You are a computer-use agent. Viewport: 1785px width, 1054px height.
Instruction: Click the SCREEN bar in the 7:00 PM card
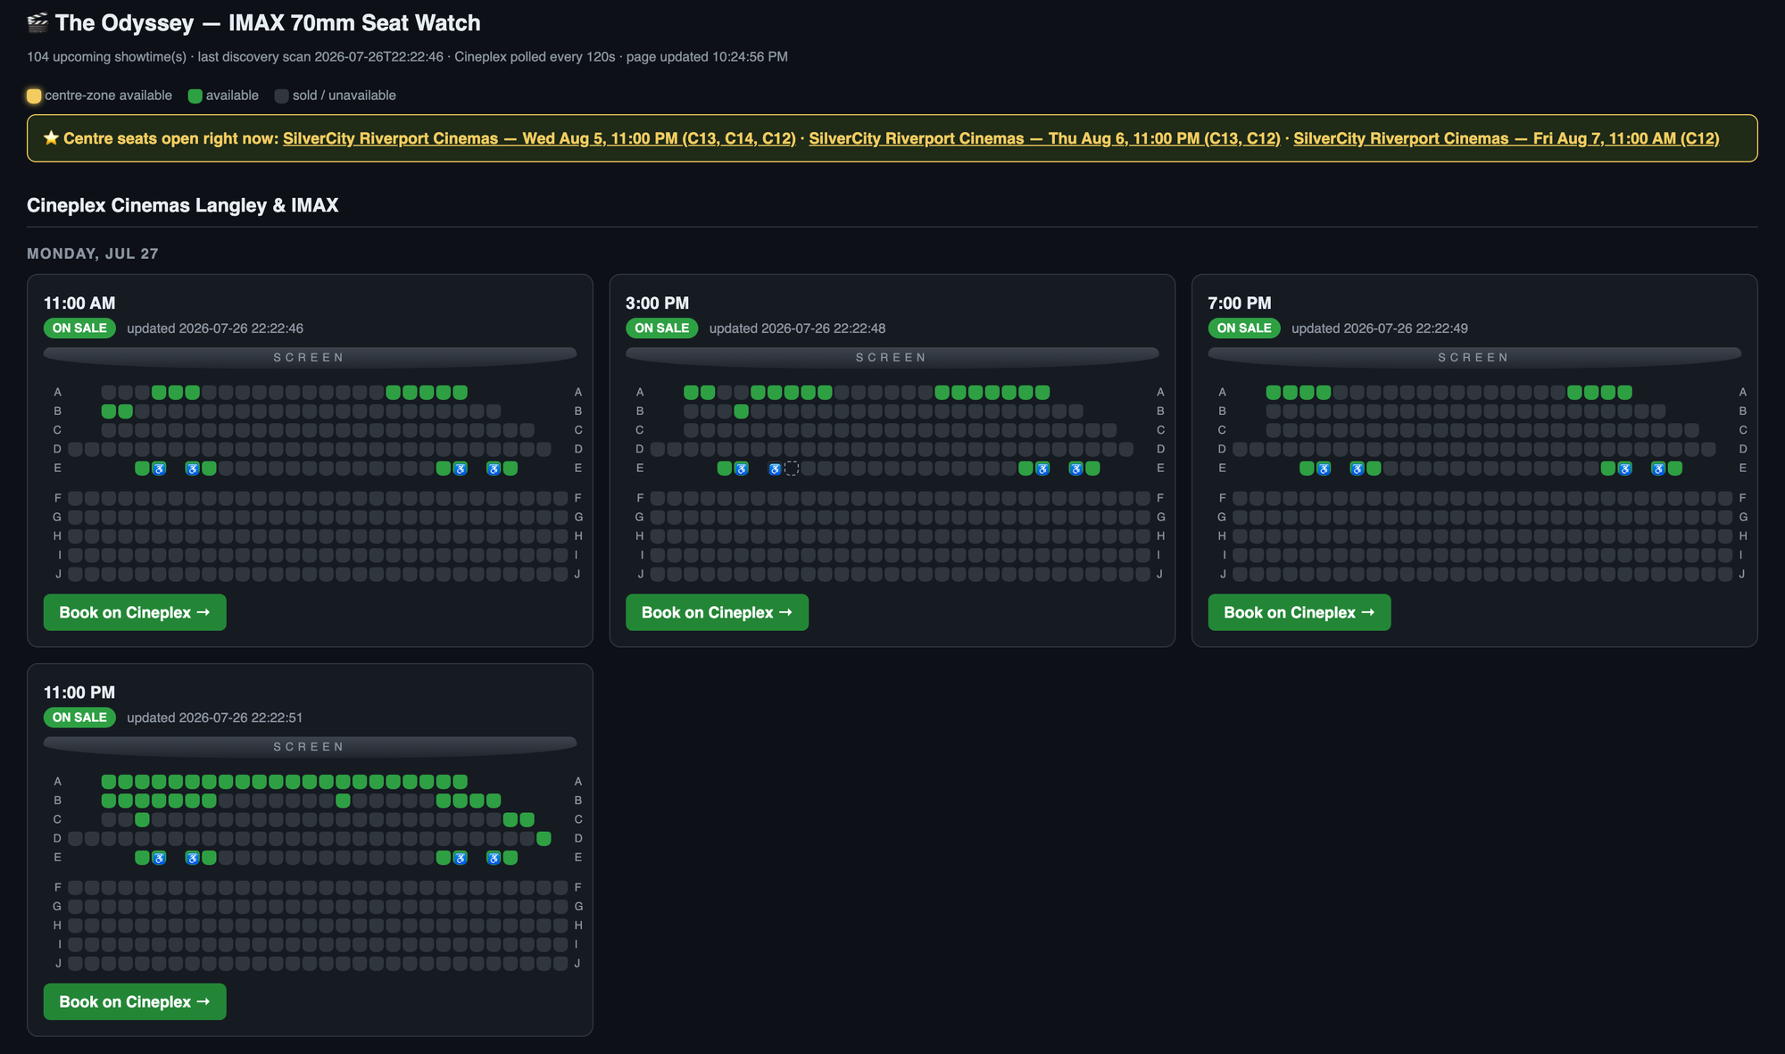coord(1474,357)
